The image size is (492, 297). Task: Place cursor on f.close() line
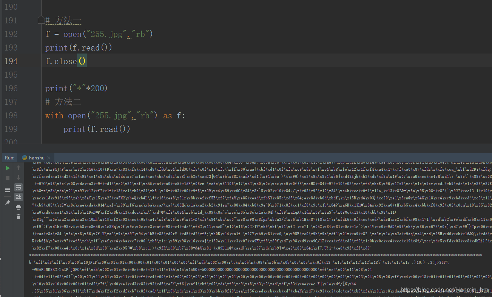66,61
